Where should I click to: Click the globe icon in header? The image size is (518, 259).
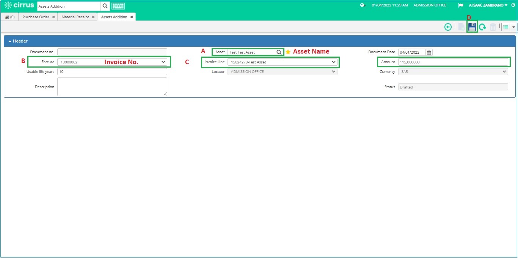[x=363, y=5]
